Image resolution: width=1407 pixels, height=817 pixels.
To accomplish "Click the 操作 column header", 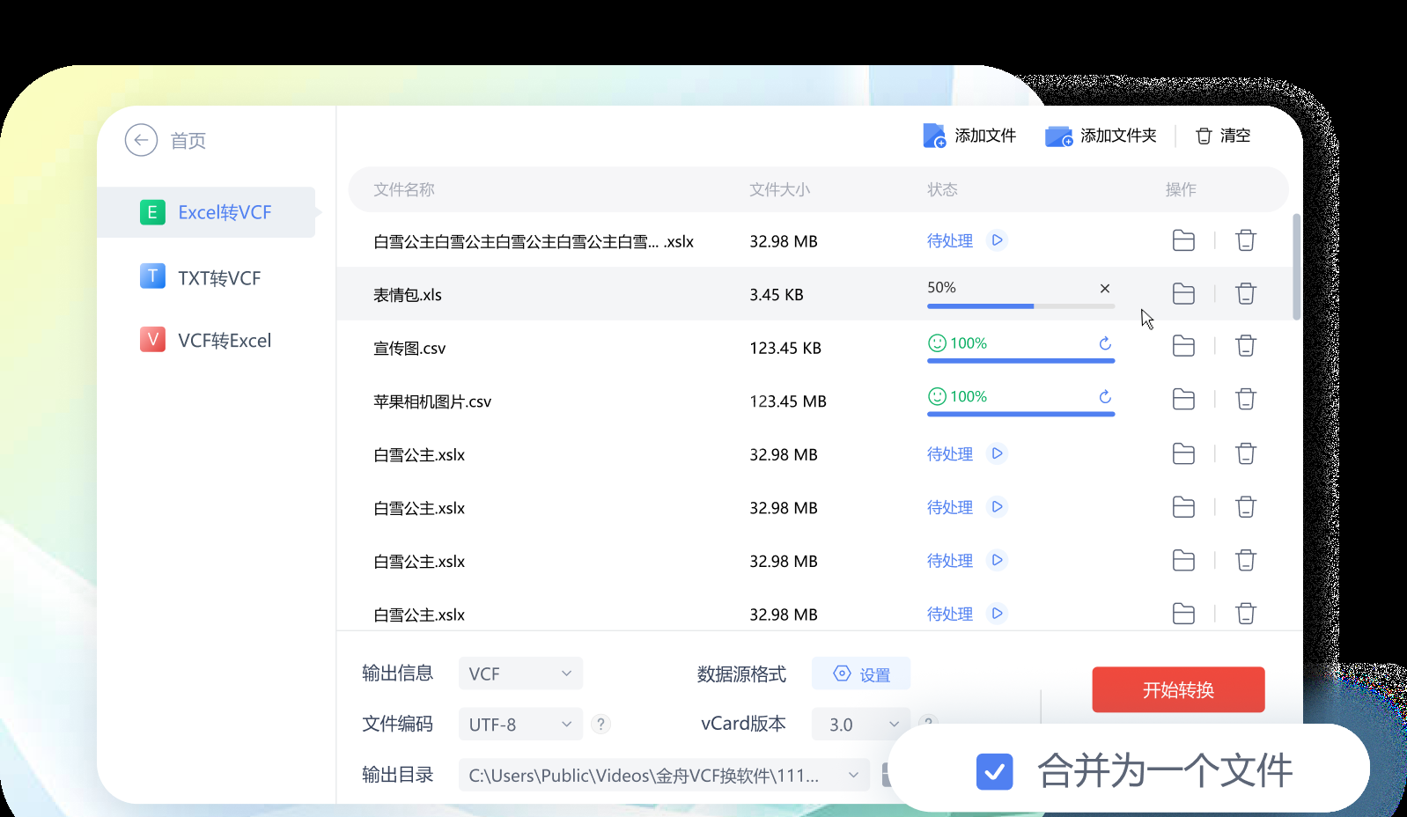I will click(1181, 189).
